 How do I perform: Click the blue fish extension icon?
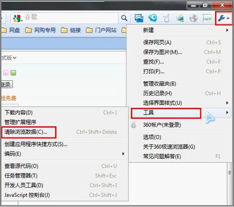coord(153,18)
